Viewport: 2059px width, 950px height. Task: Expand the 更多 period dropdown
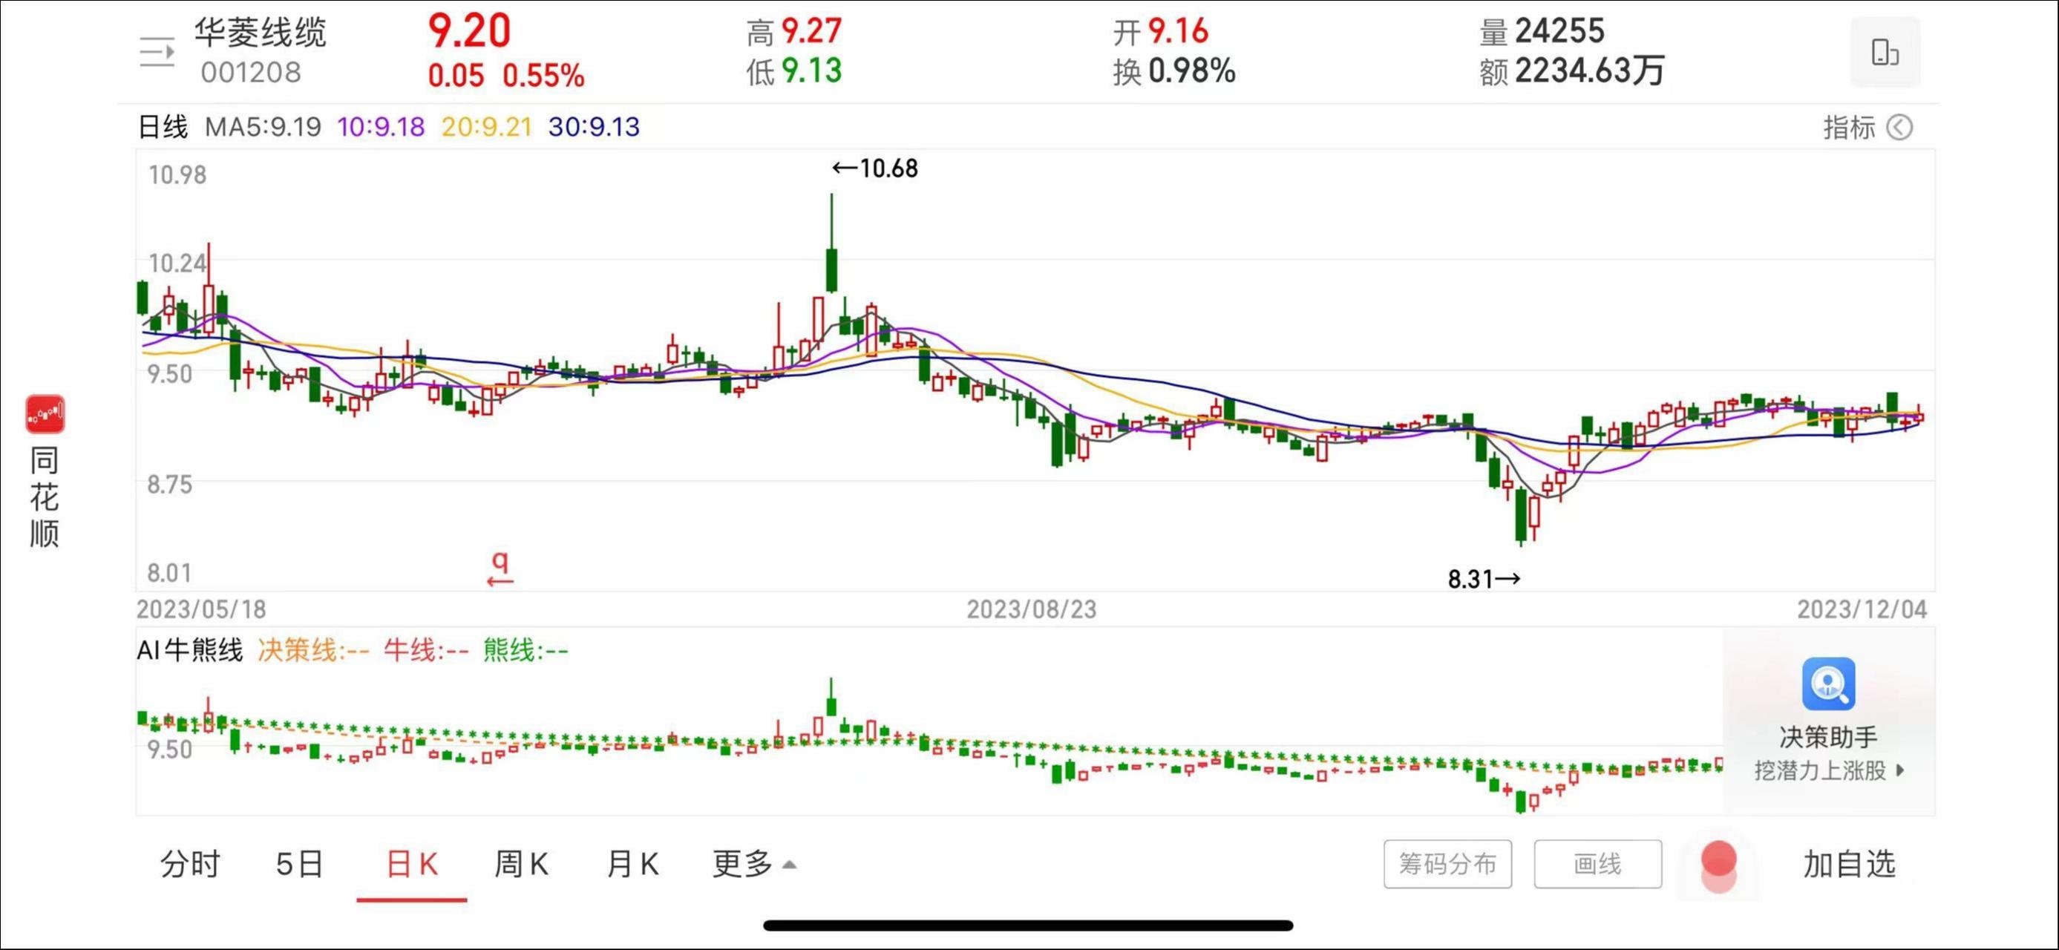click(753, 864)
